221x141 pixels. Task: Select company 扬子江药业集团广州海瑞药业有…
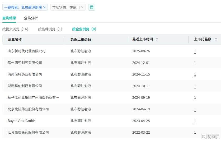tap(34, 98)
